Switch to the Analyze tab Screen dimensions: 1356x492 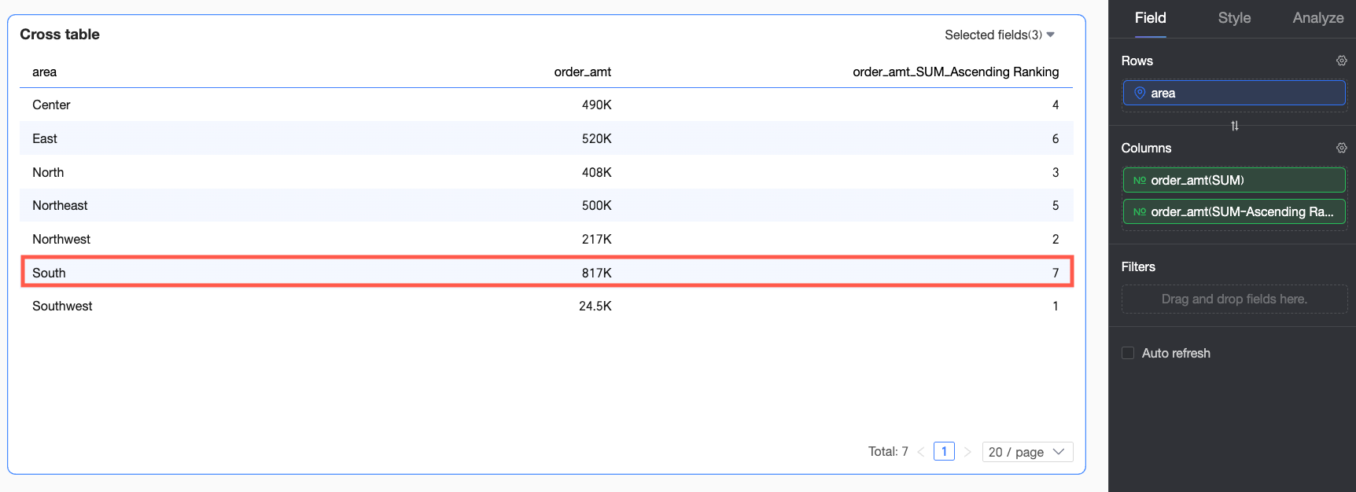pyautogui.click(x=1317, y=18)
